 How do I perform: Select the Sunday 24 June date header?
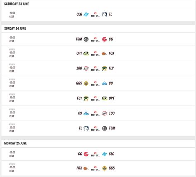click(15, 29)
